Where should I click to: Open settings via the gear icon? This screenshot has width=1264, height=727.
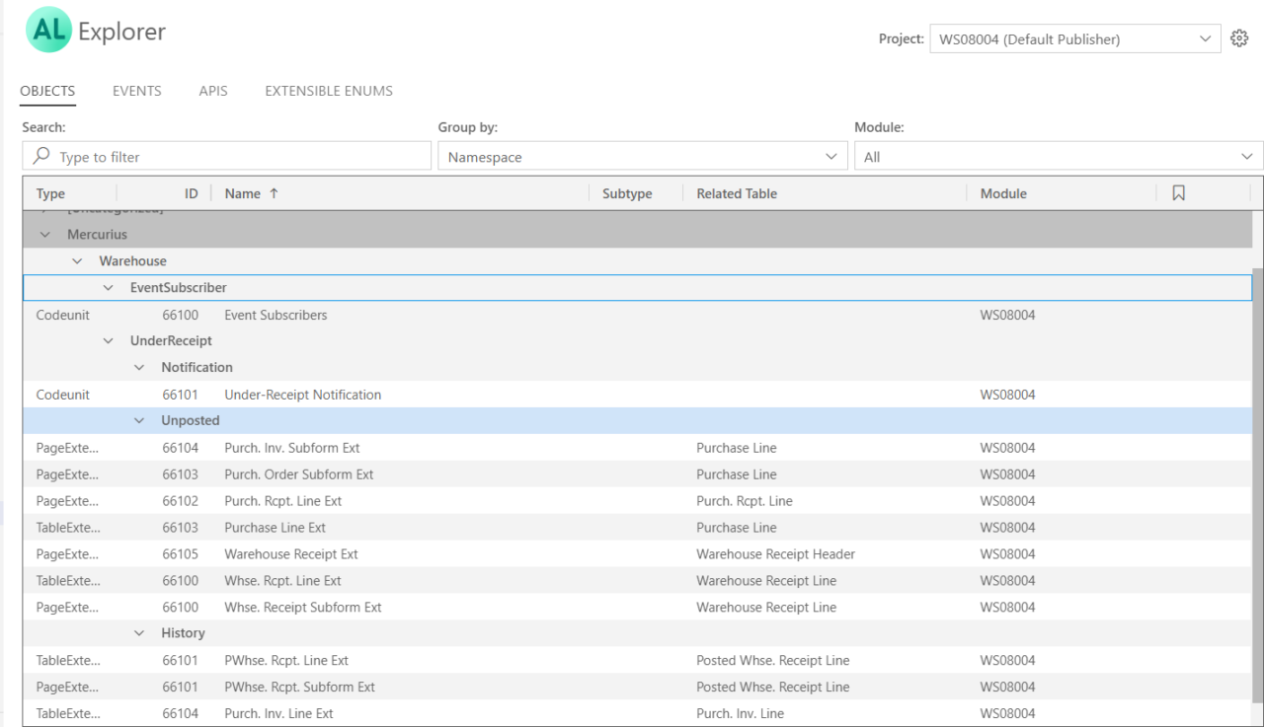click(x=1239, y=37)
